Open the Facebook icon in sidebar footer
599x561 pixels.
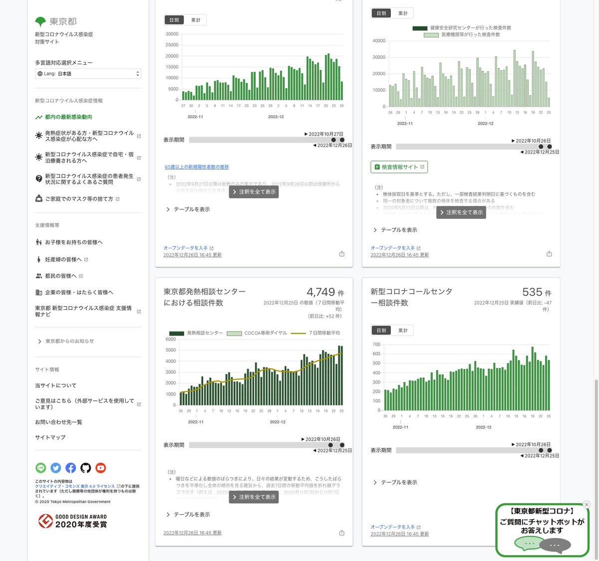point(71,468)
